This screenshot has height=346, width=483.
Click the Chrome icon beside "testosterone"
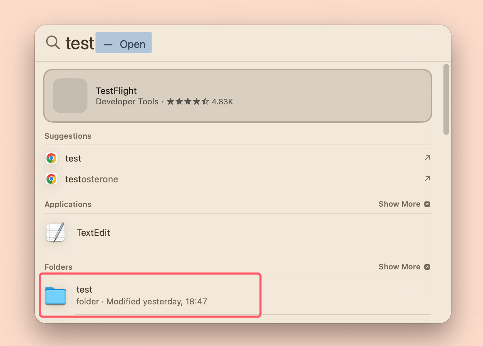51,179
